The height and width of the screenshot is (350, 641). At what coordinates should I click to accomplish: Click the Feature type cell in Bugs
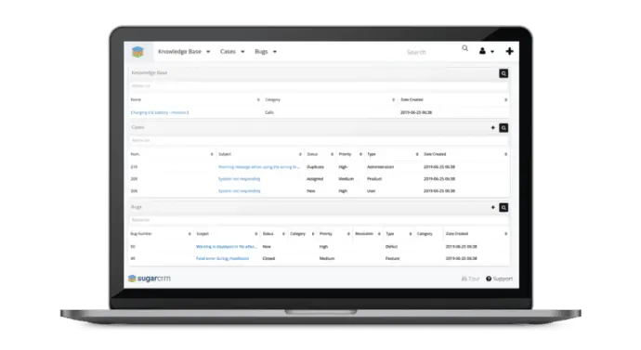392,258
